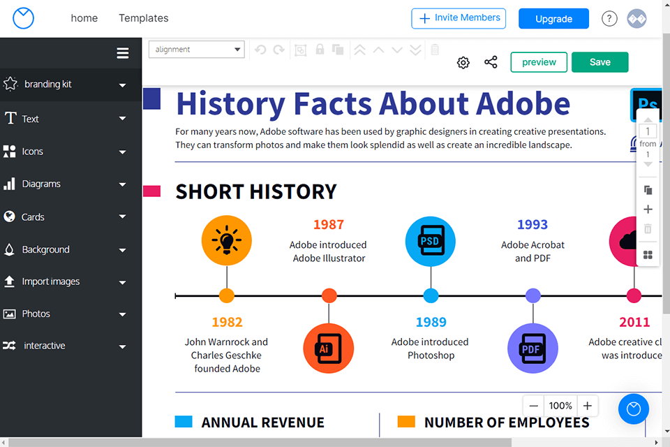This screenshot has height=447, width=670.
Task: Send element to back double-chevron down
Action: 415,50
